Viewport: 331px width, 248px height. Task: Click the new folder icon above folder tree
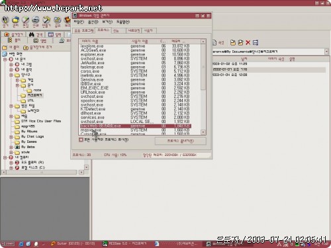pyautogui.click(x=5, y=48)
